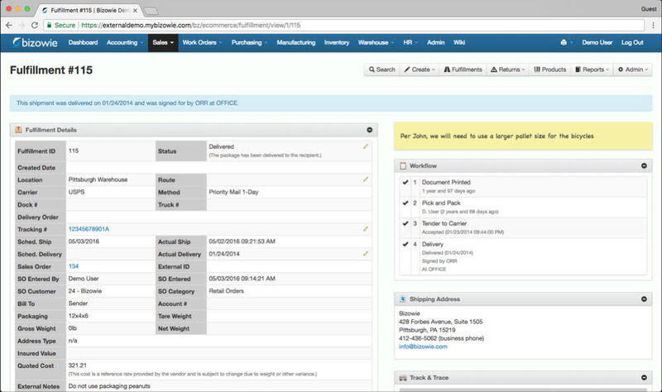
Task: Open the Create dropdown button
Action: [x=420, y=69]
